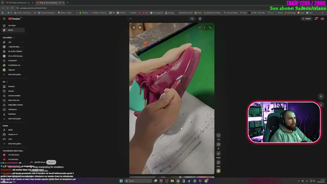The image size is (327, 184).
Task: Switch to the Gmail 'RE: Hesaba' tab
Action: point(20,3)
